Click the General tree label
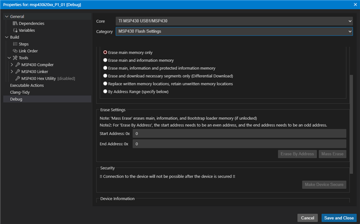This screenshot has height=224, width=360. click(17, 16)
